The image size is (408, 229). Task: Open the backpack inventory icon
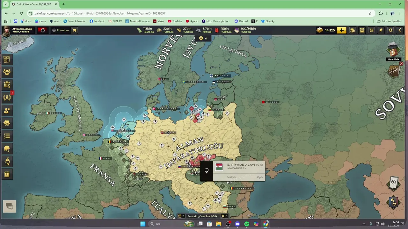353,30
